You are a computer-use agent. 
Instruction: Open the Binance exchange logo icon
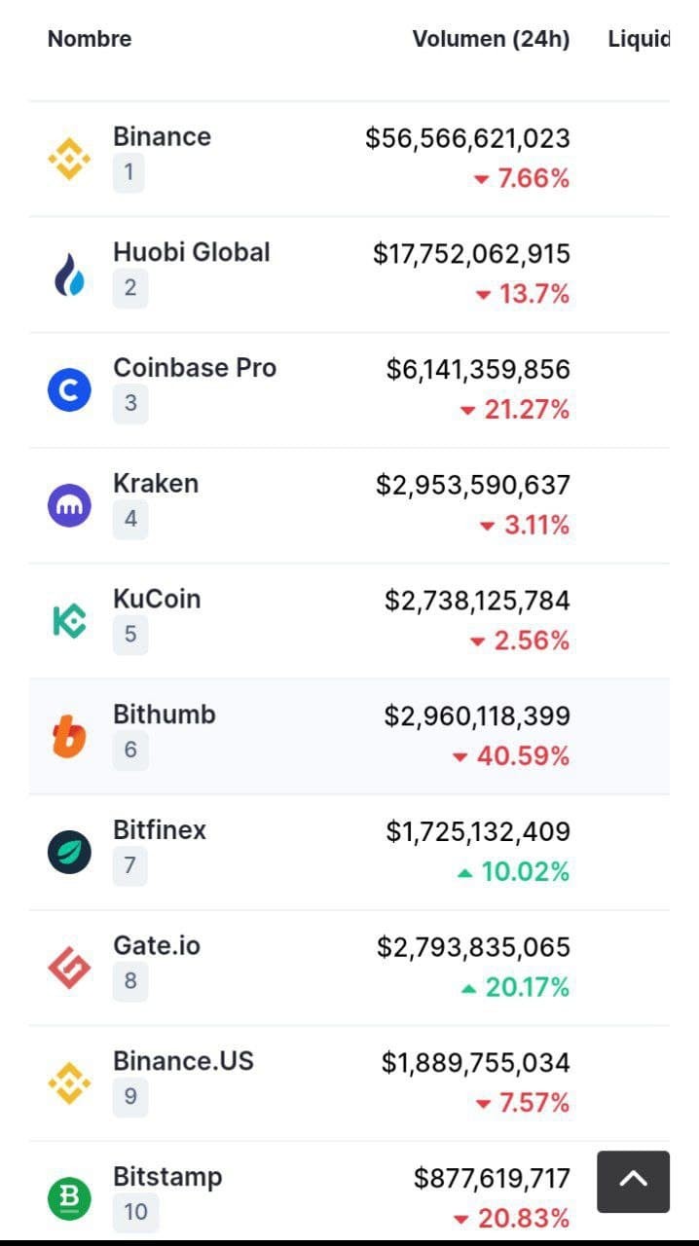[69, 159]
